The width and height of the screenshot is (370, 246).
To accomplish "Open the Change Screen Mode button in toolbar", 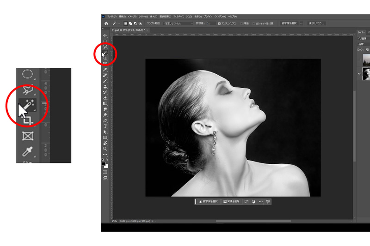I will tap(105, 178).
